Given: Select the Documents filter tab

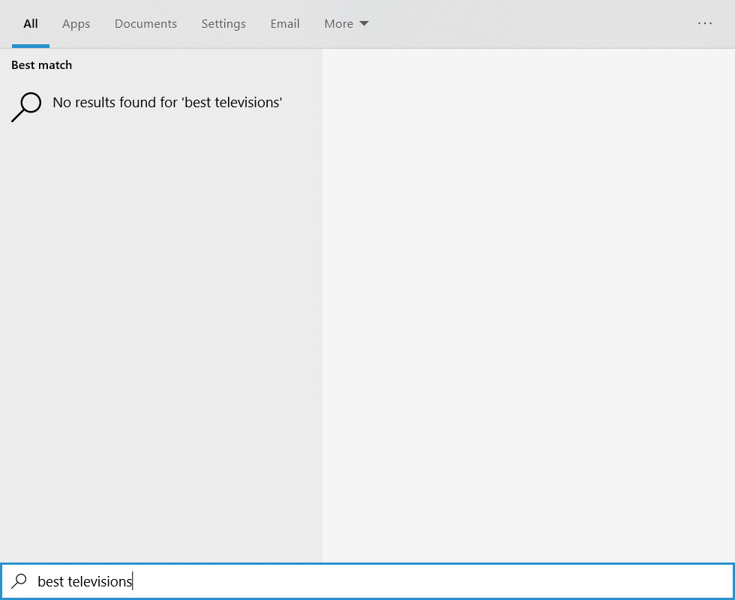Looking at the screenshot, I should [x=145, y=23].
